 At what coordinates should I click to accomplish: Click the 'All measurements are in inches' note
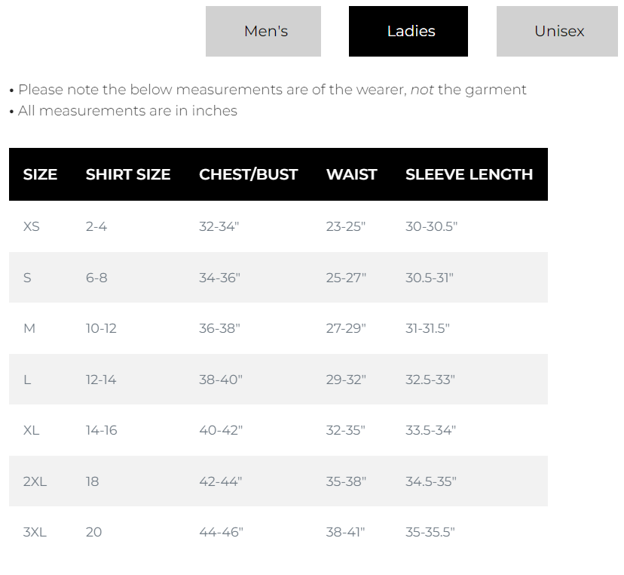coord(127,111)
